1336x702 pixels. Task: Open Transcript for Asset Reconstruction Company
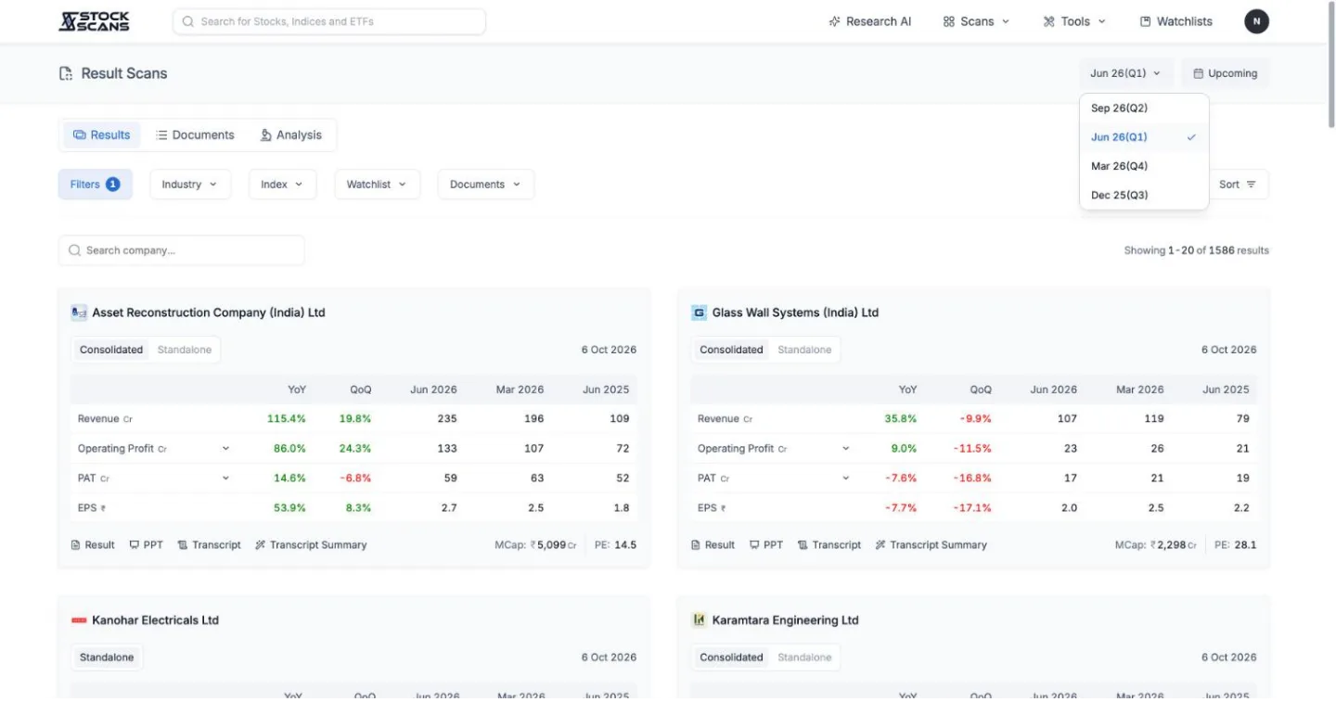pyautogui.click(x=209, y=545)
